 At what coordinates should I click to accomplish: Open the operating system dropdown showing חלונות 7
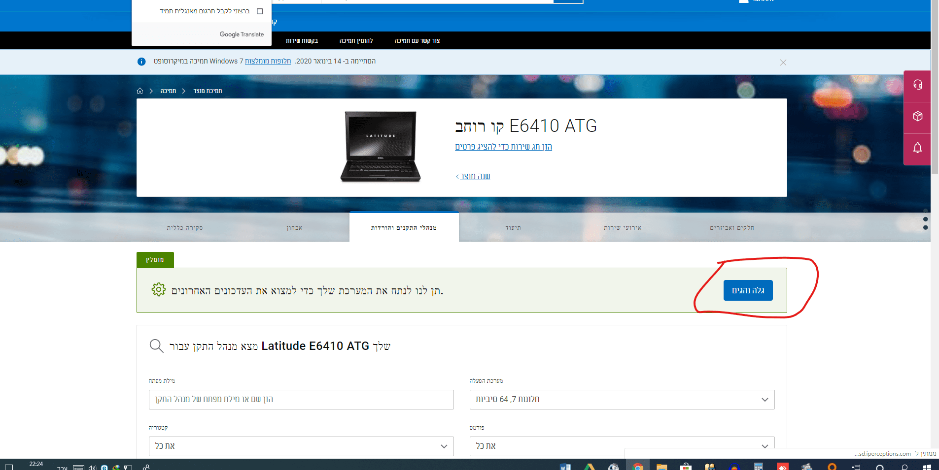[x=622, y=399]
